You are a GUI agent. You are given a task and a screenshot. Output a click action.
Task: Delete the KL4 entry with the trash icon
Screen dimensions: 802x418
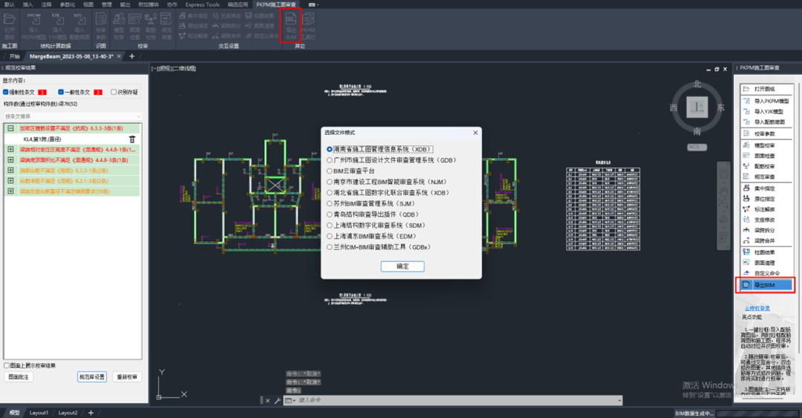(132, 139)
